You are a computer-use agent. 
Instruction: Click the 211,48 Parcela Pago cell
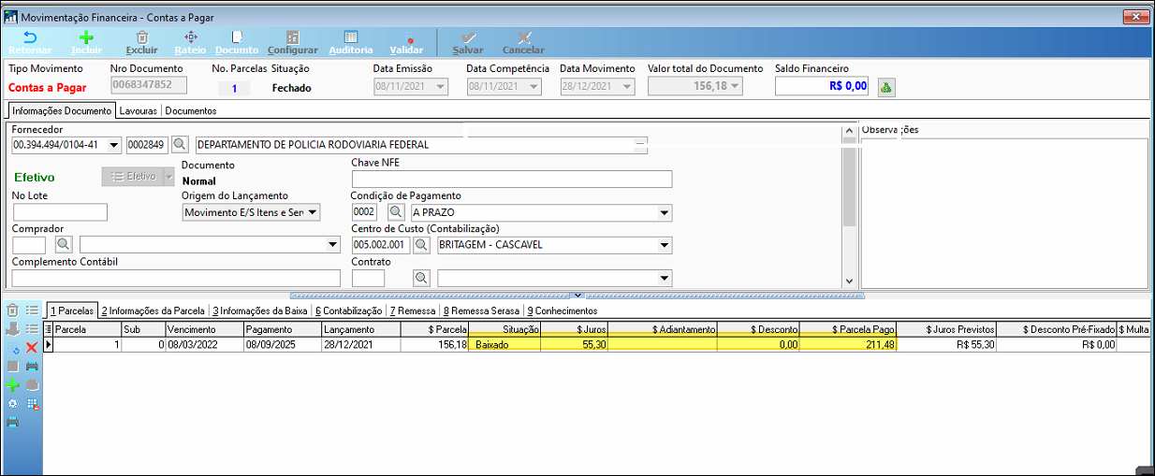pyautogui.click(x=848, y=345)
